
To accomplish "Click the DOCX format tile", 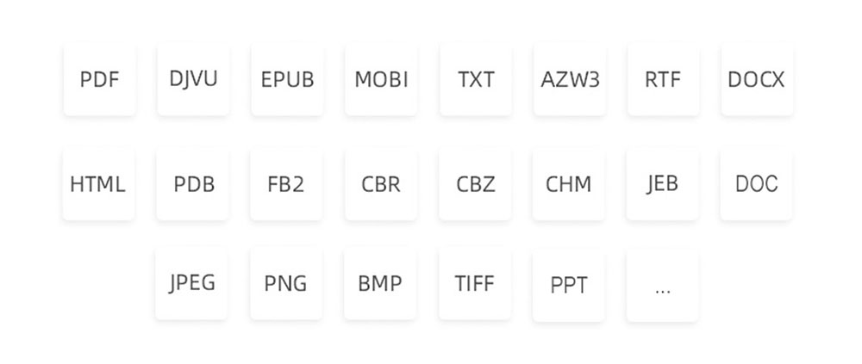I will (757, 80).
